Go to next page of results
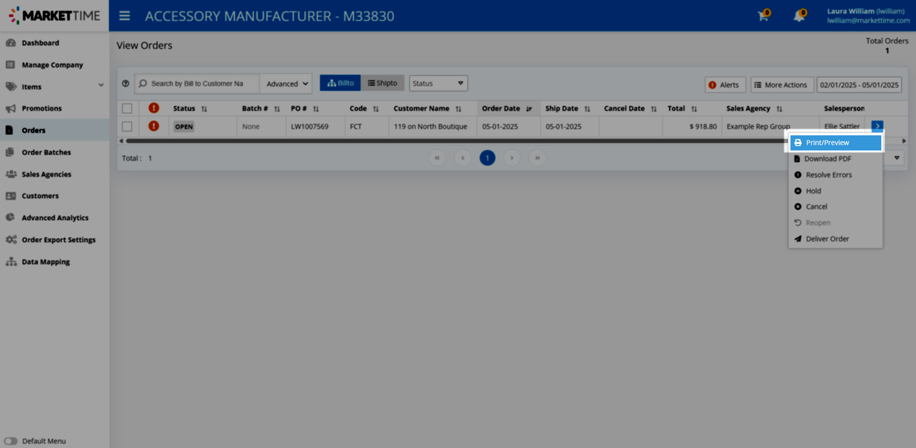This screenshot has height=448, width=916. point(512,158)
